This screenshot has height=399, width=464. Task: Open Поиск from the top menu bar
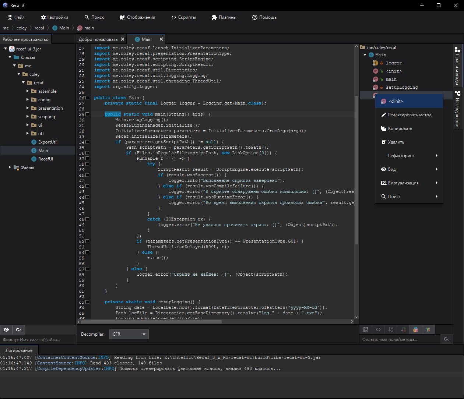94,17
